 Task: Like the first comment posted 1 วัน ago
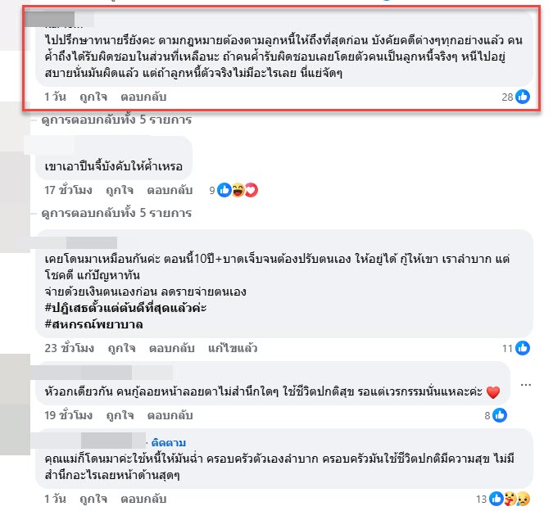point(93,97)
